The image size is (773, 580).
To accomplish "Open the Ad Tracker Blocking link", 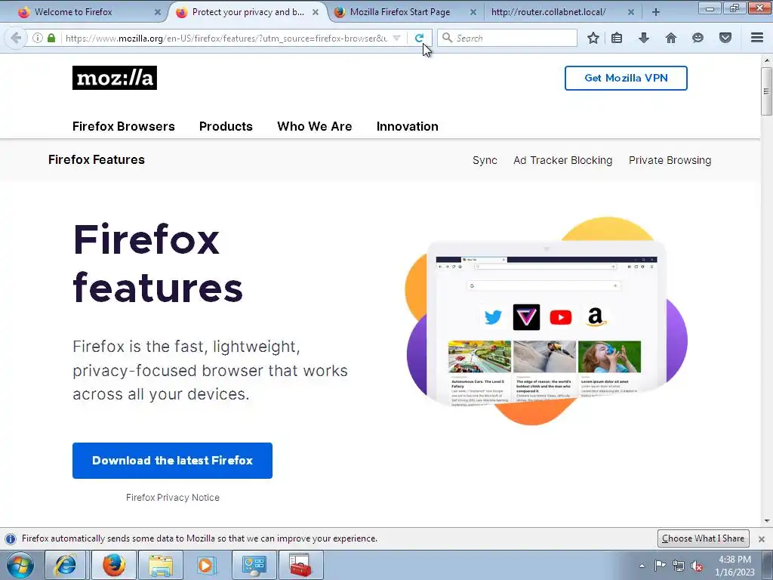I will coord(563,160).
